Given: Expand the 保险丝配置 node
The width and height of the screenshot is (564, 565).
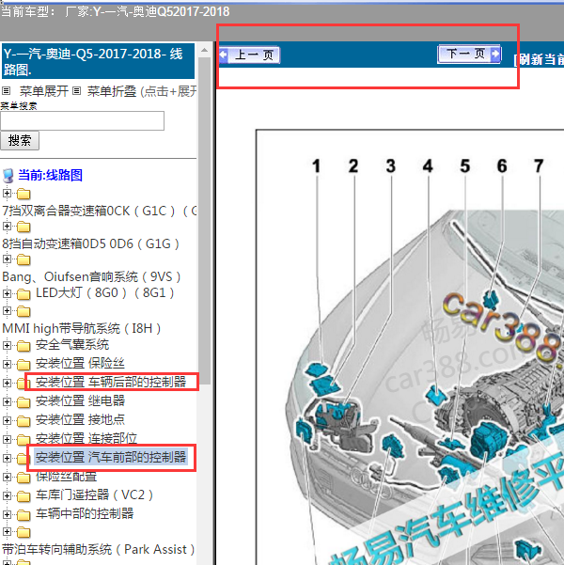Looking at the screenshot, I should (x=7, y=477).
